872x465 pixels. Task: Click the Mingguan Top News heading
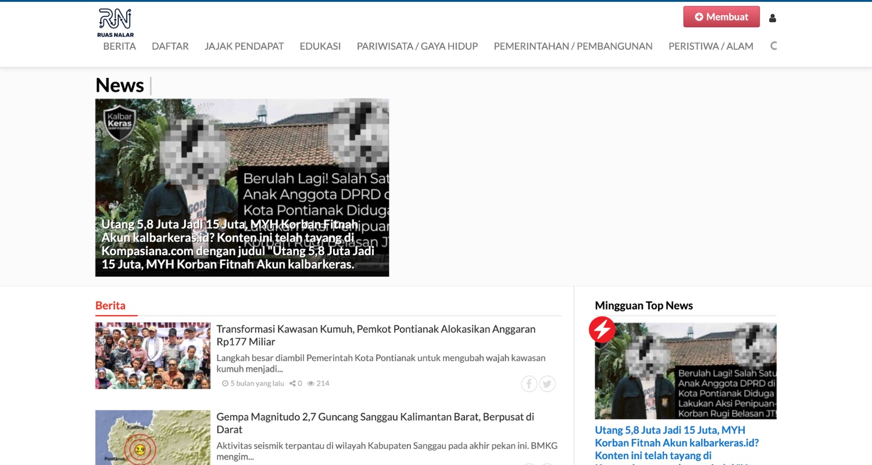[x=644, y=306]
